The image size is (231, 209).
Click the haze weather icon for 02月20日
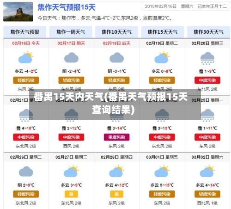[x=207, y=58]
